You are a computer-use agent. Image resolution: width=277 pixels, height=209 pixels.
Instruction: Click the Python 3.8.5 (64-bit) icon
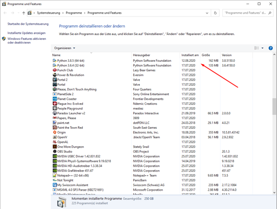click(54, 60)
